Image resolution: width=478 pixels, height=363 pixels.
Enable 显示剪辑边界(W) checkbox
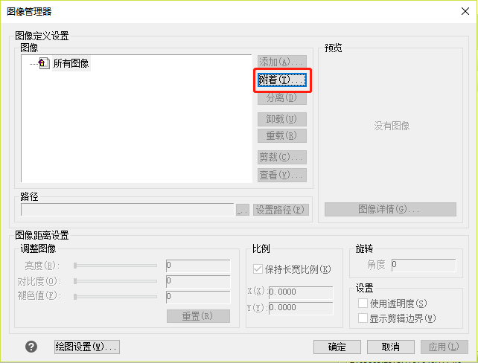[363, 318]
